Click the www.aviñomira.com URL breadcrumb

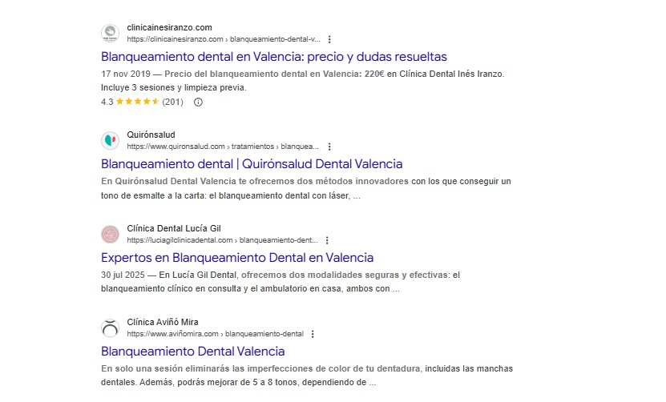point(215,334)
